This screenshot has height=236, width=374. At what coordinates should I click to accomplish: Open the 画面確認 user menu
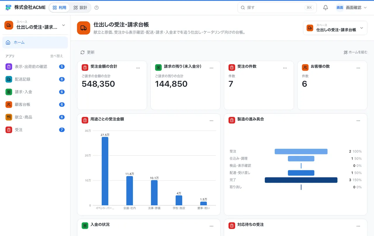pos(352,8)
